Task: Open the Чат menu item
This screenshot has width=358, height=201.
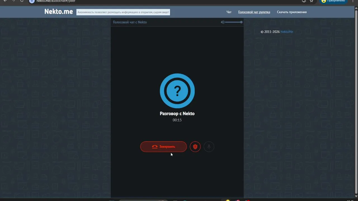Action: click(229, 12)
